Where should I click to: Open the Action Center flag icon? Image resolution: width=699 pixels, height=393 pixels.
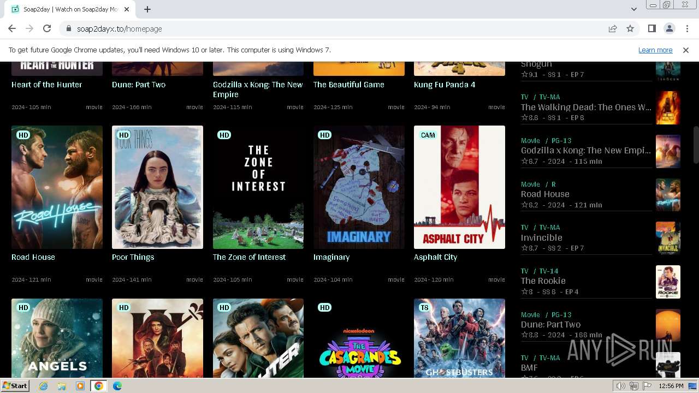[x=647, y=386]
